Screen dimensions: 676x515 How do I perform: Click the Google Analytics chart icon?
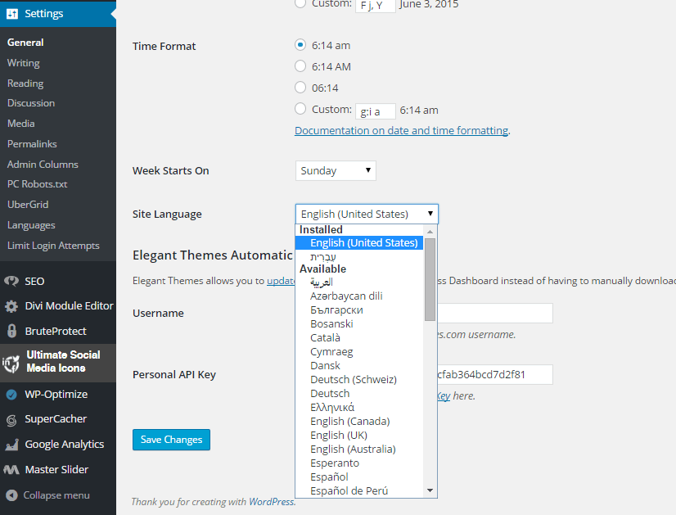point(11,445)
